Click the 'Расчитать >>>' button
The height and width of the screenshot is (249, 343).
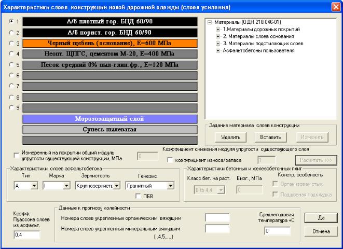click(316, 160)
